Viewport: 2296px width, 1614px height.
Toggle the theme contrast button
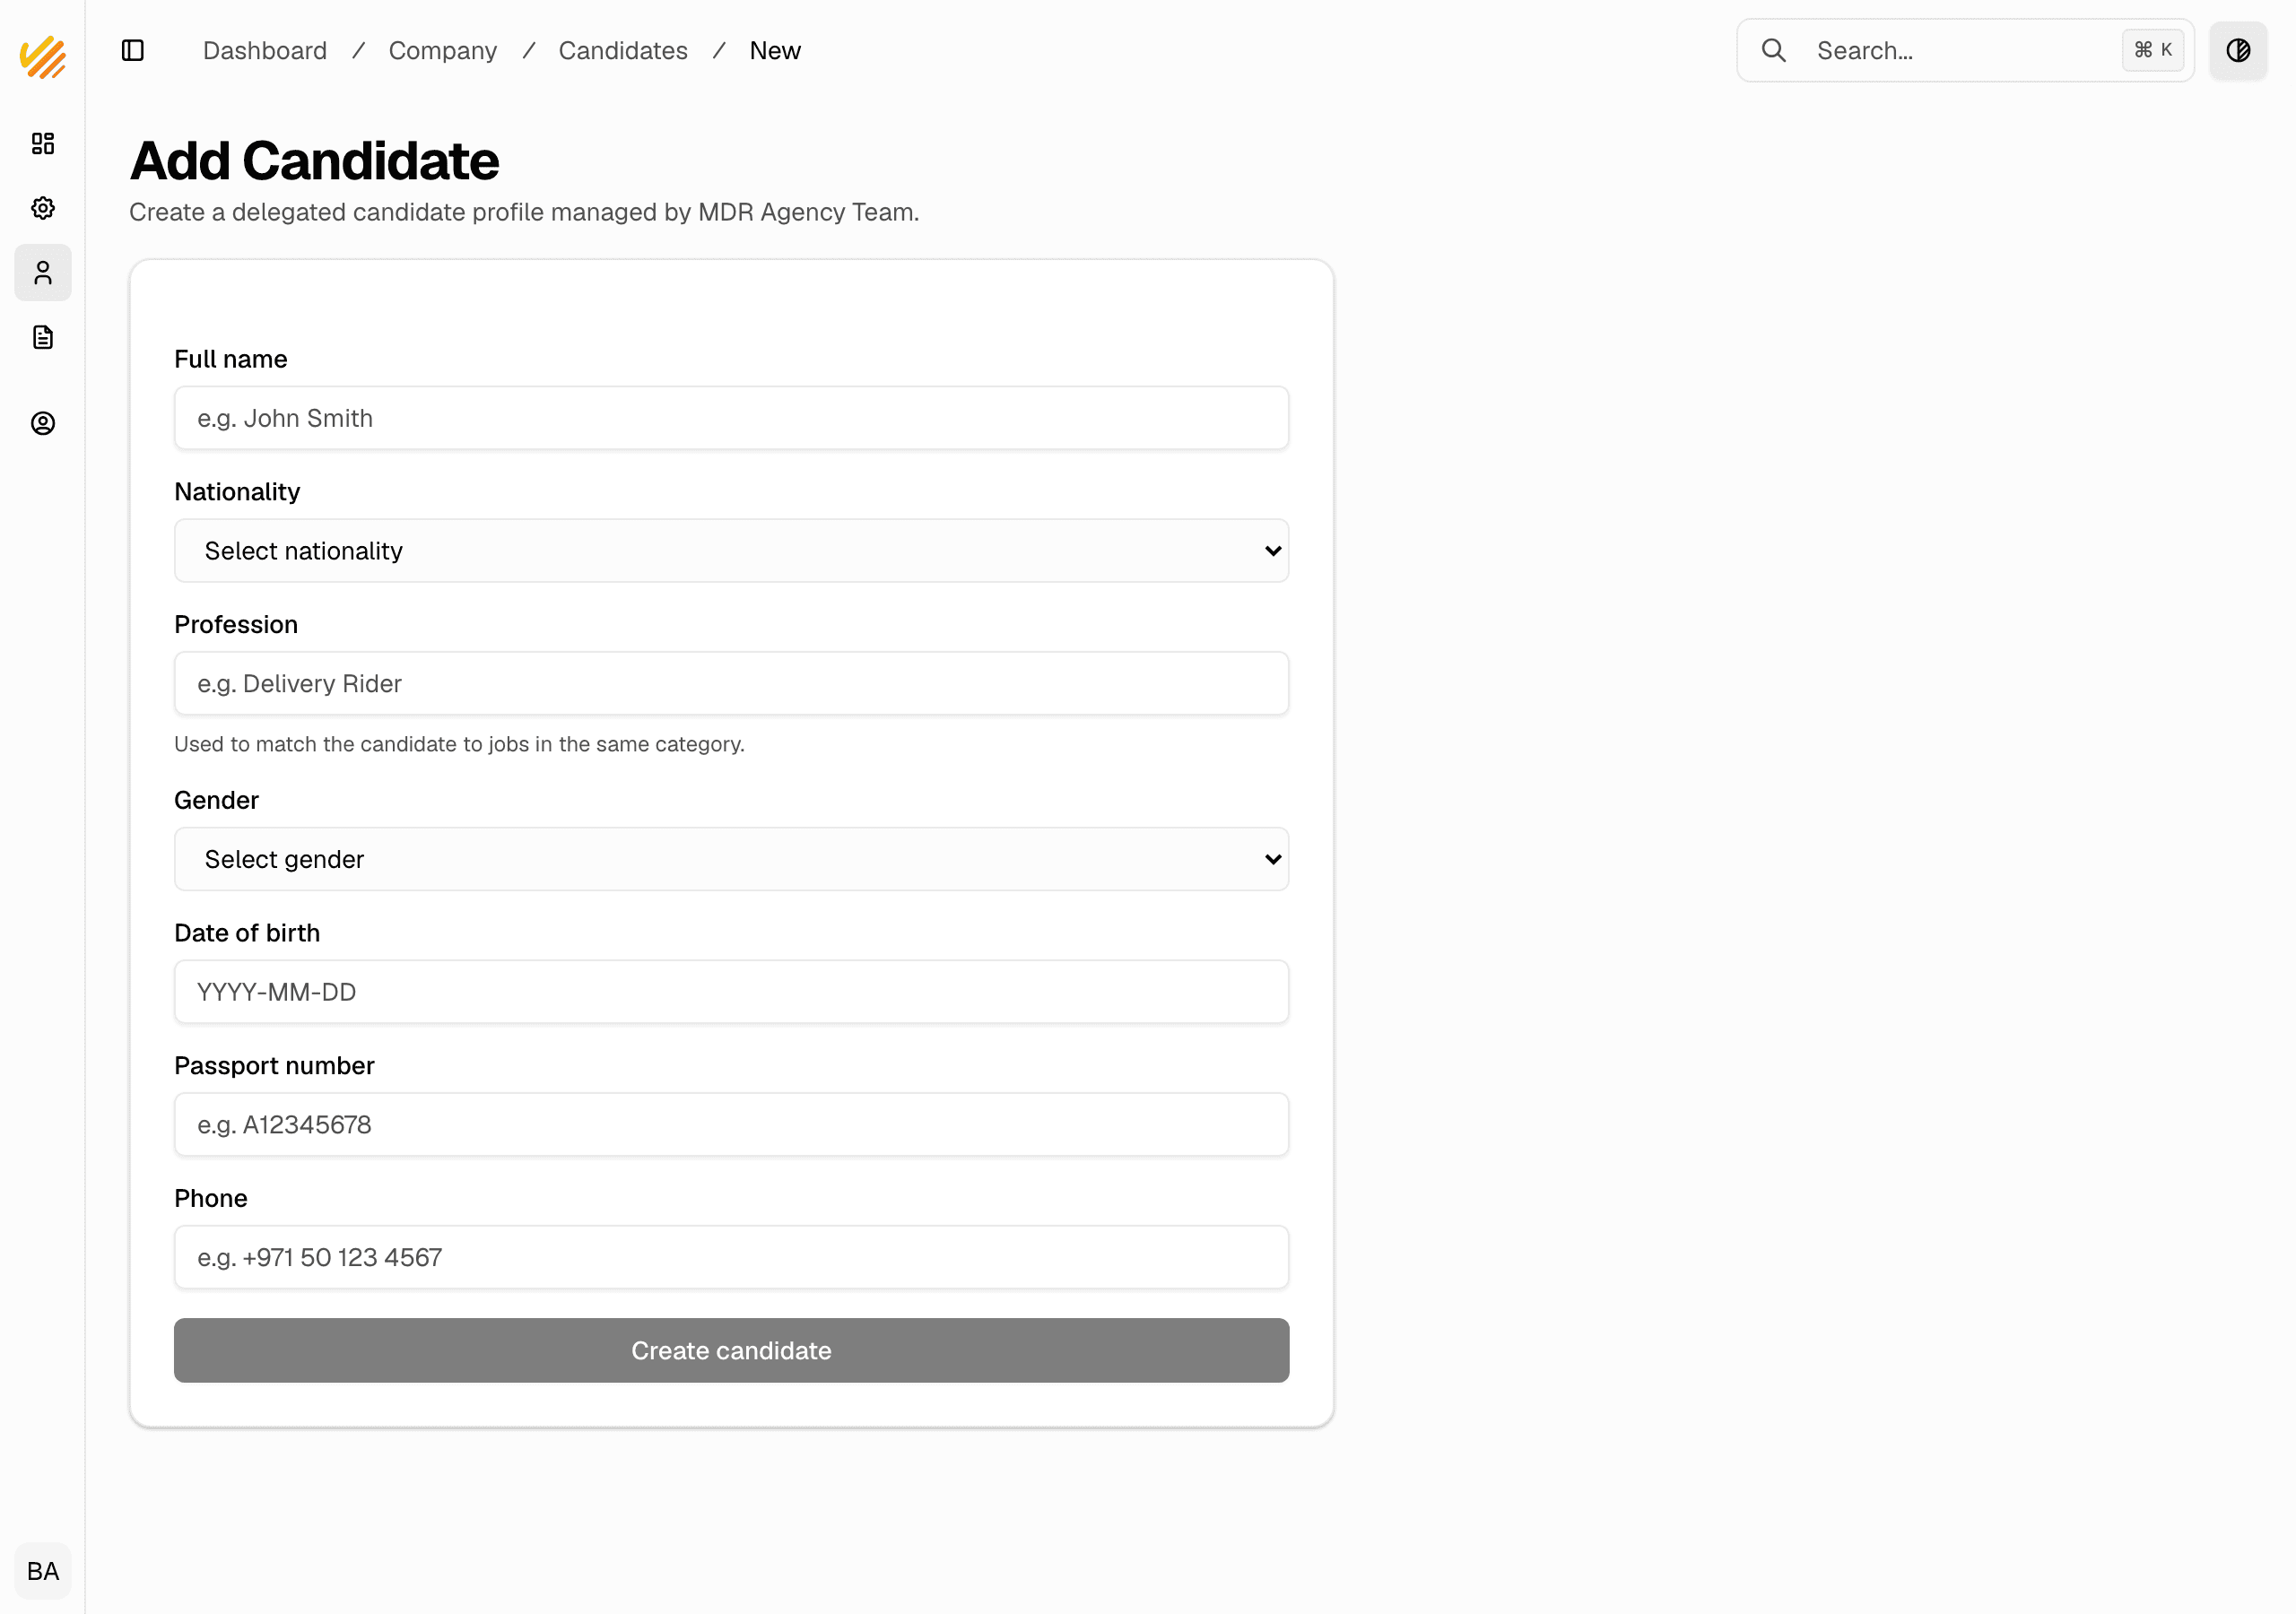pos(2238,50)
